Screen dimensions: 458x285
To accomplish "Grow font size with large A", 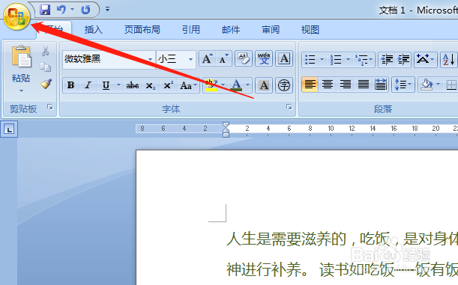I will tap(208, 59).
